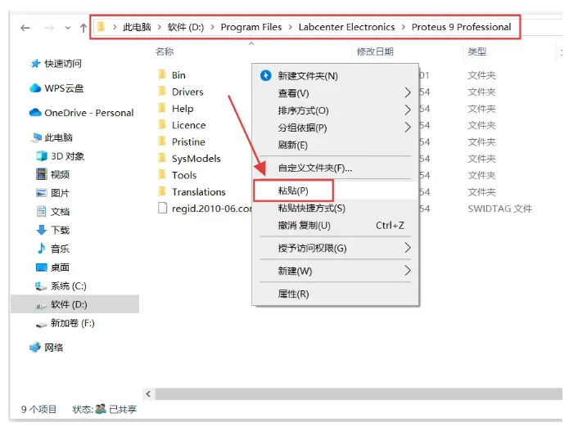Sort by 类型 column header
The width and height of the screenshot is (578, 431).
tap(477, 52)
